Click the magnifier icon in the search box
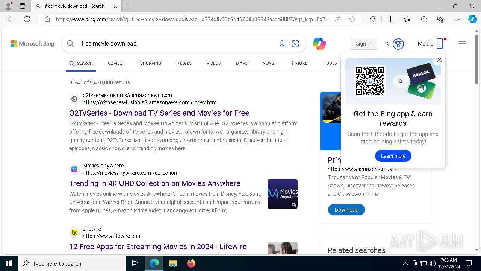Viewport: 481px width, 271px height. click(70, 44)
